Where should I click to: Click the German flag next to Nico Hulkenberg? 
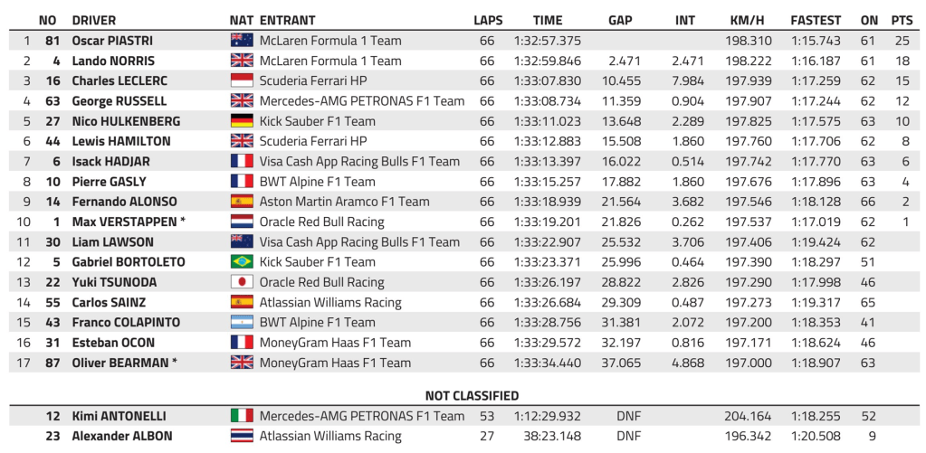pos(242,121)
